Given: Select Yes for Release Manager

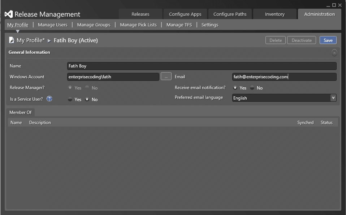Looking at the screenshot, I should pyautogui.click(x=70, y=88).
